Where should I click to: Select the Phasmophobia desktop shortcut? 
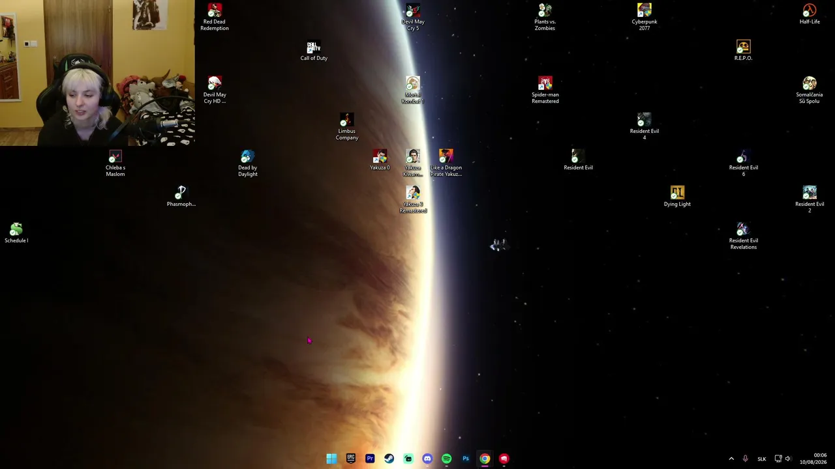[181, 197]
